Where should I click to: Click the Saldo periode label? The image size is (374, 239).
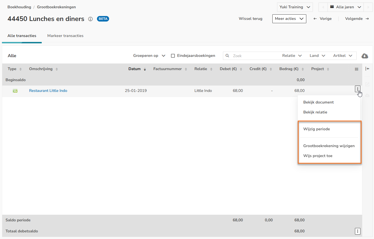tap(18, 220)
